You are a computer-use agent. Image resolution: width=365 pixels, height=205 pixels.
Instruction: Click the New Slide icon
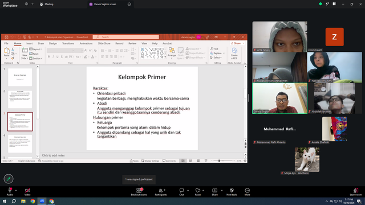point(25,51)
